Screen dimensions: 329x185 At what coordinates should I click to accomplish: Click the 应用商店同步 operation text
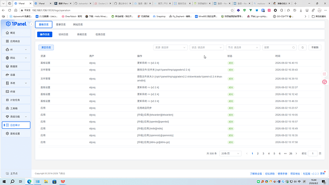[x=144, y=108]
